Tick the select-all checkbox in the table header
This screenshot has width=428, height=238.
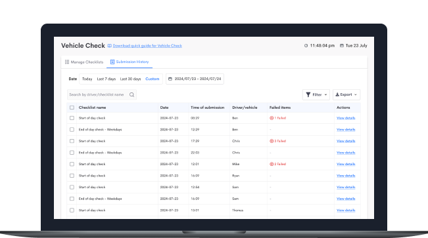(72, 108)
